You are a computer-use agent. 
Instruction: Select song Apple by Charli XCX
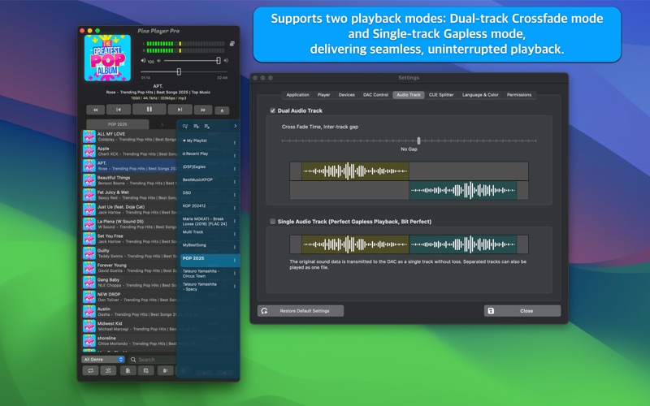click(129, 151)
